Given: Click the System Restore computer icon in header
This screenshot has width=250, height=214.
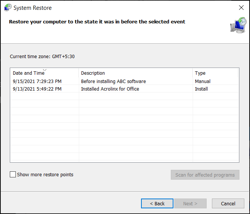Looking at the screenshot, I should 238,25.
